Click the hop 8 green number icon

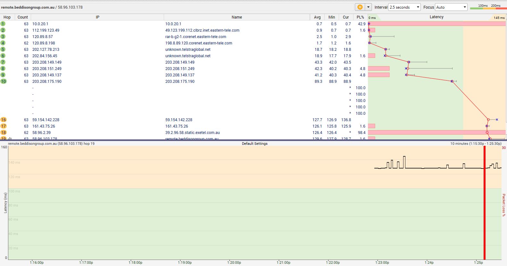coord(3,68)
